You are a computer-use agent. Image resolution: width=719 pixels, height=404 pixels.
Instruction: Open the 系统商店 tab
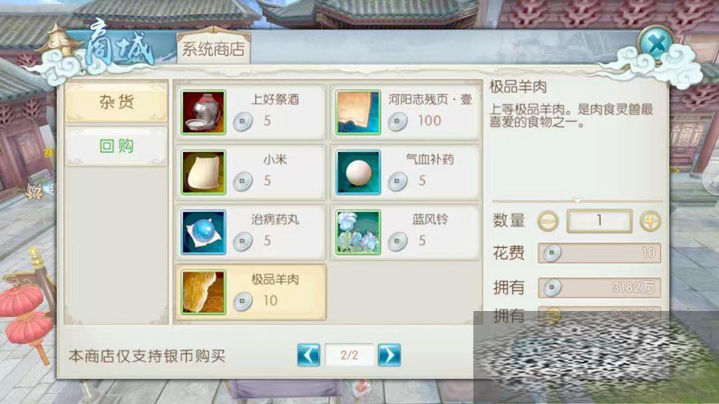click(x=213, y=49)
